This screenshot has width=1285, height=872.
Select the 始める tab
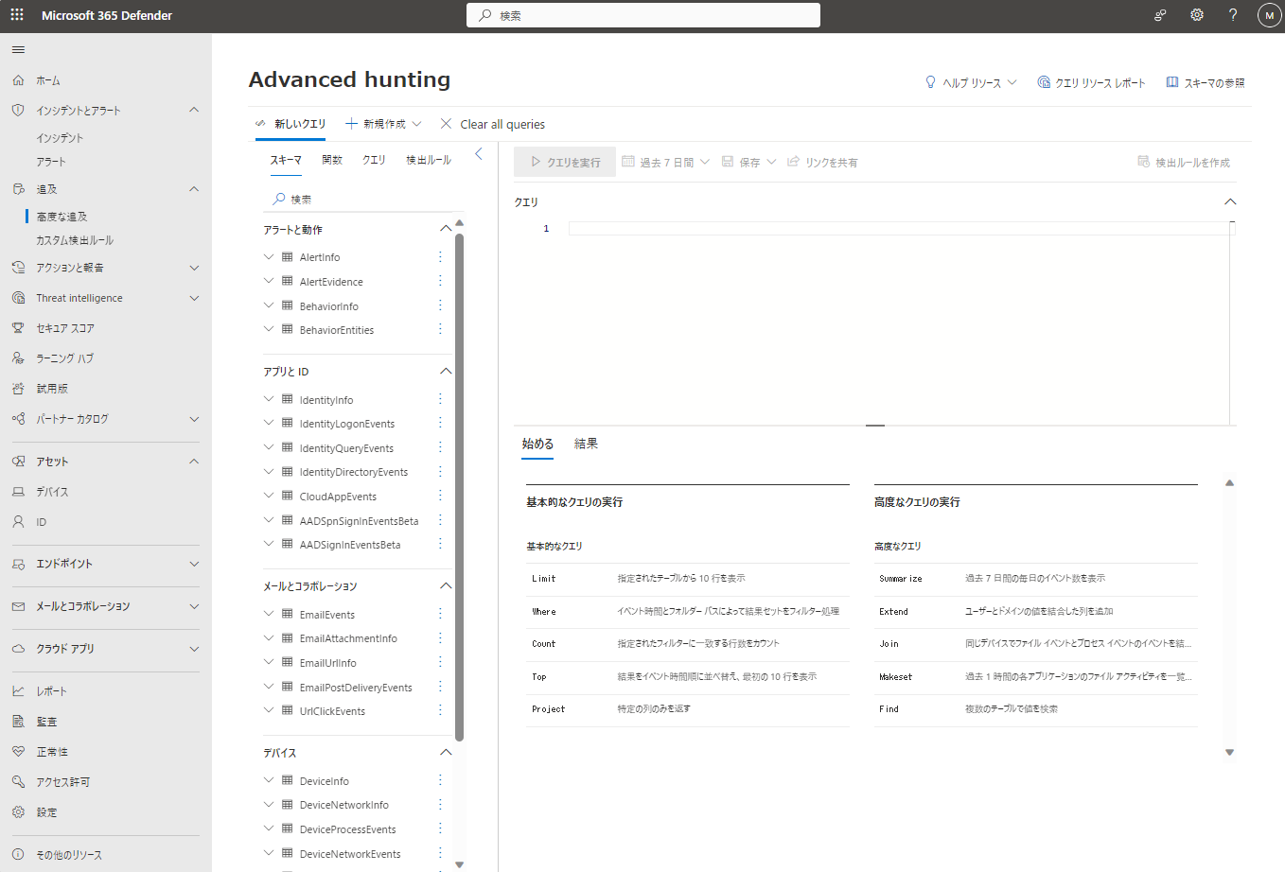click(537, 444)
